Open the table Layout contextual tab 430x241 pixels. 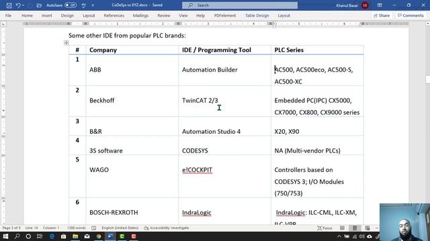pos(284,15)
